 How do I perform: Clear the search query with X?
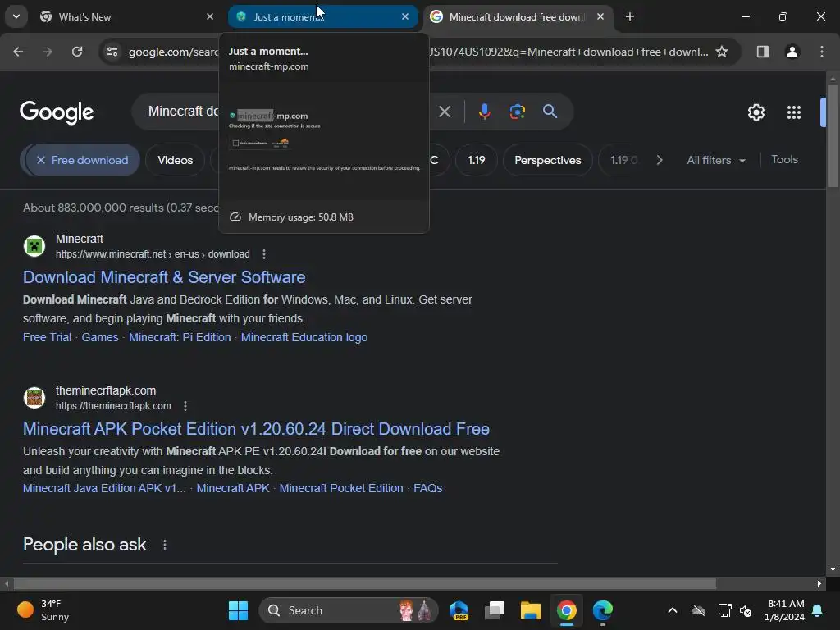(445, 112)
